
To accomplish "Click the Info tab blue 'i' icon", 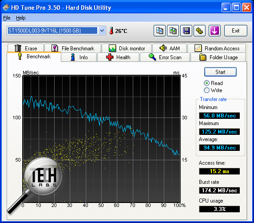I will [73, 57].
